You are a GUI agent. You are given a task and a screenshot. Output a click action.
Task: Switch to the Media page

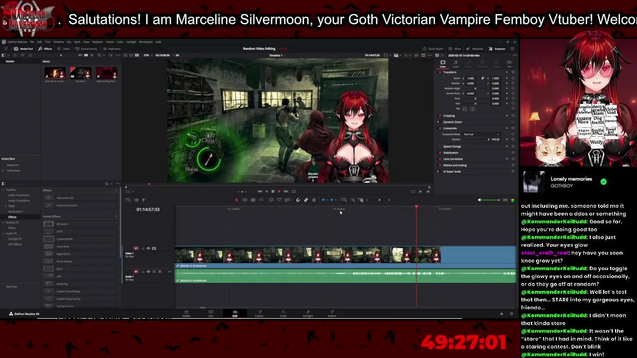pos(186,314)
